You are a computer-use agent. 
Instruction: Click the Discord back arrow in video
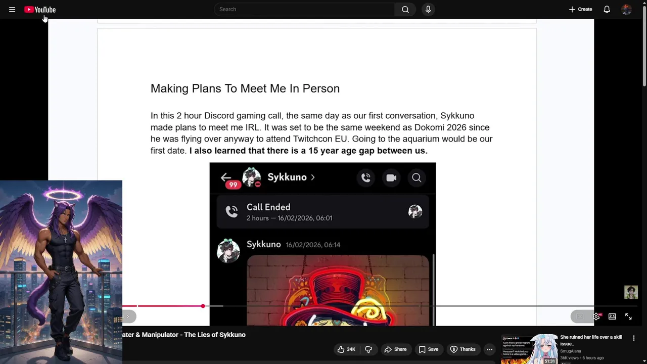tap(225, 176)
